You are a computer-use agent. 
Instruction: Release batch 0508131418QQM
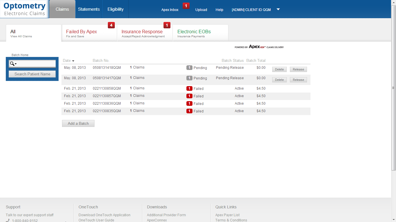[298, 69]
